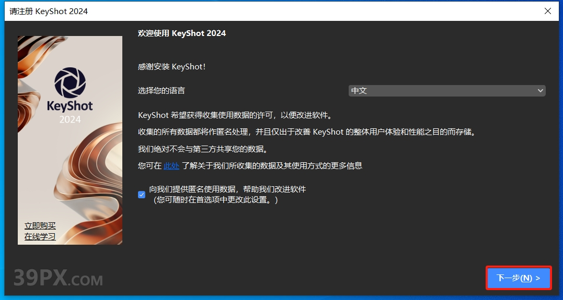Screen dimensions: 563x300
Task: Click the 请注册 KeyShot 2024 title bar text
Action: 49,11
